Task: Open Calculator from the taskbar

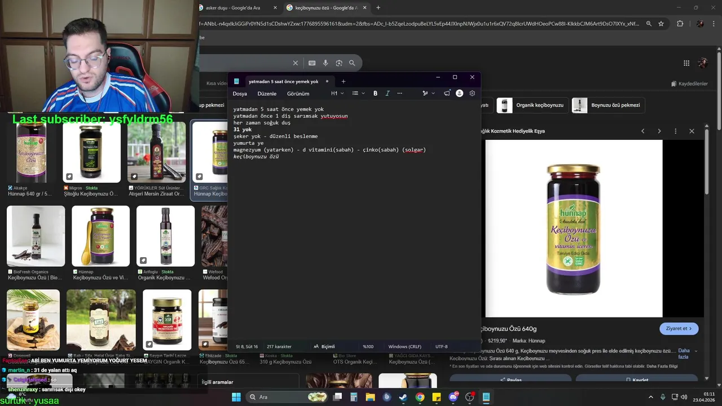Action: point(354,397)
